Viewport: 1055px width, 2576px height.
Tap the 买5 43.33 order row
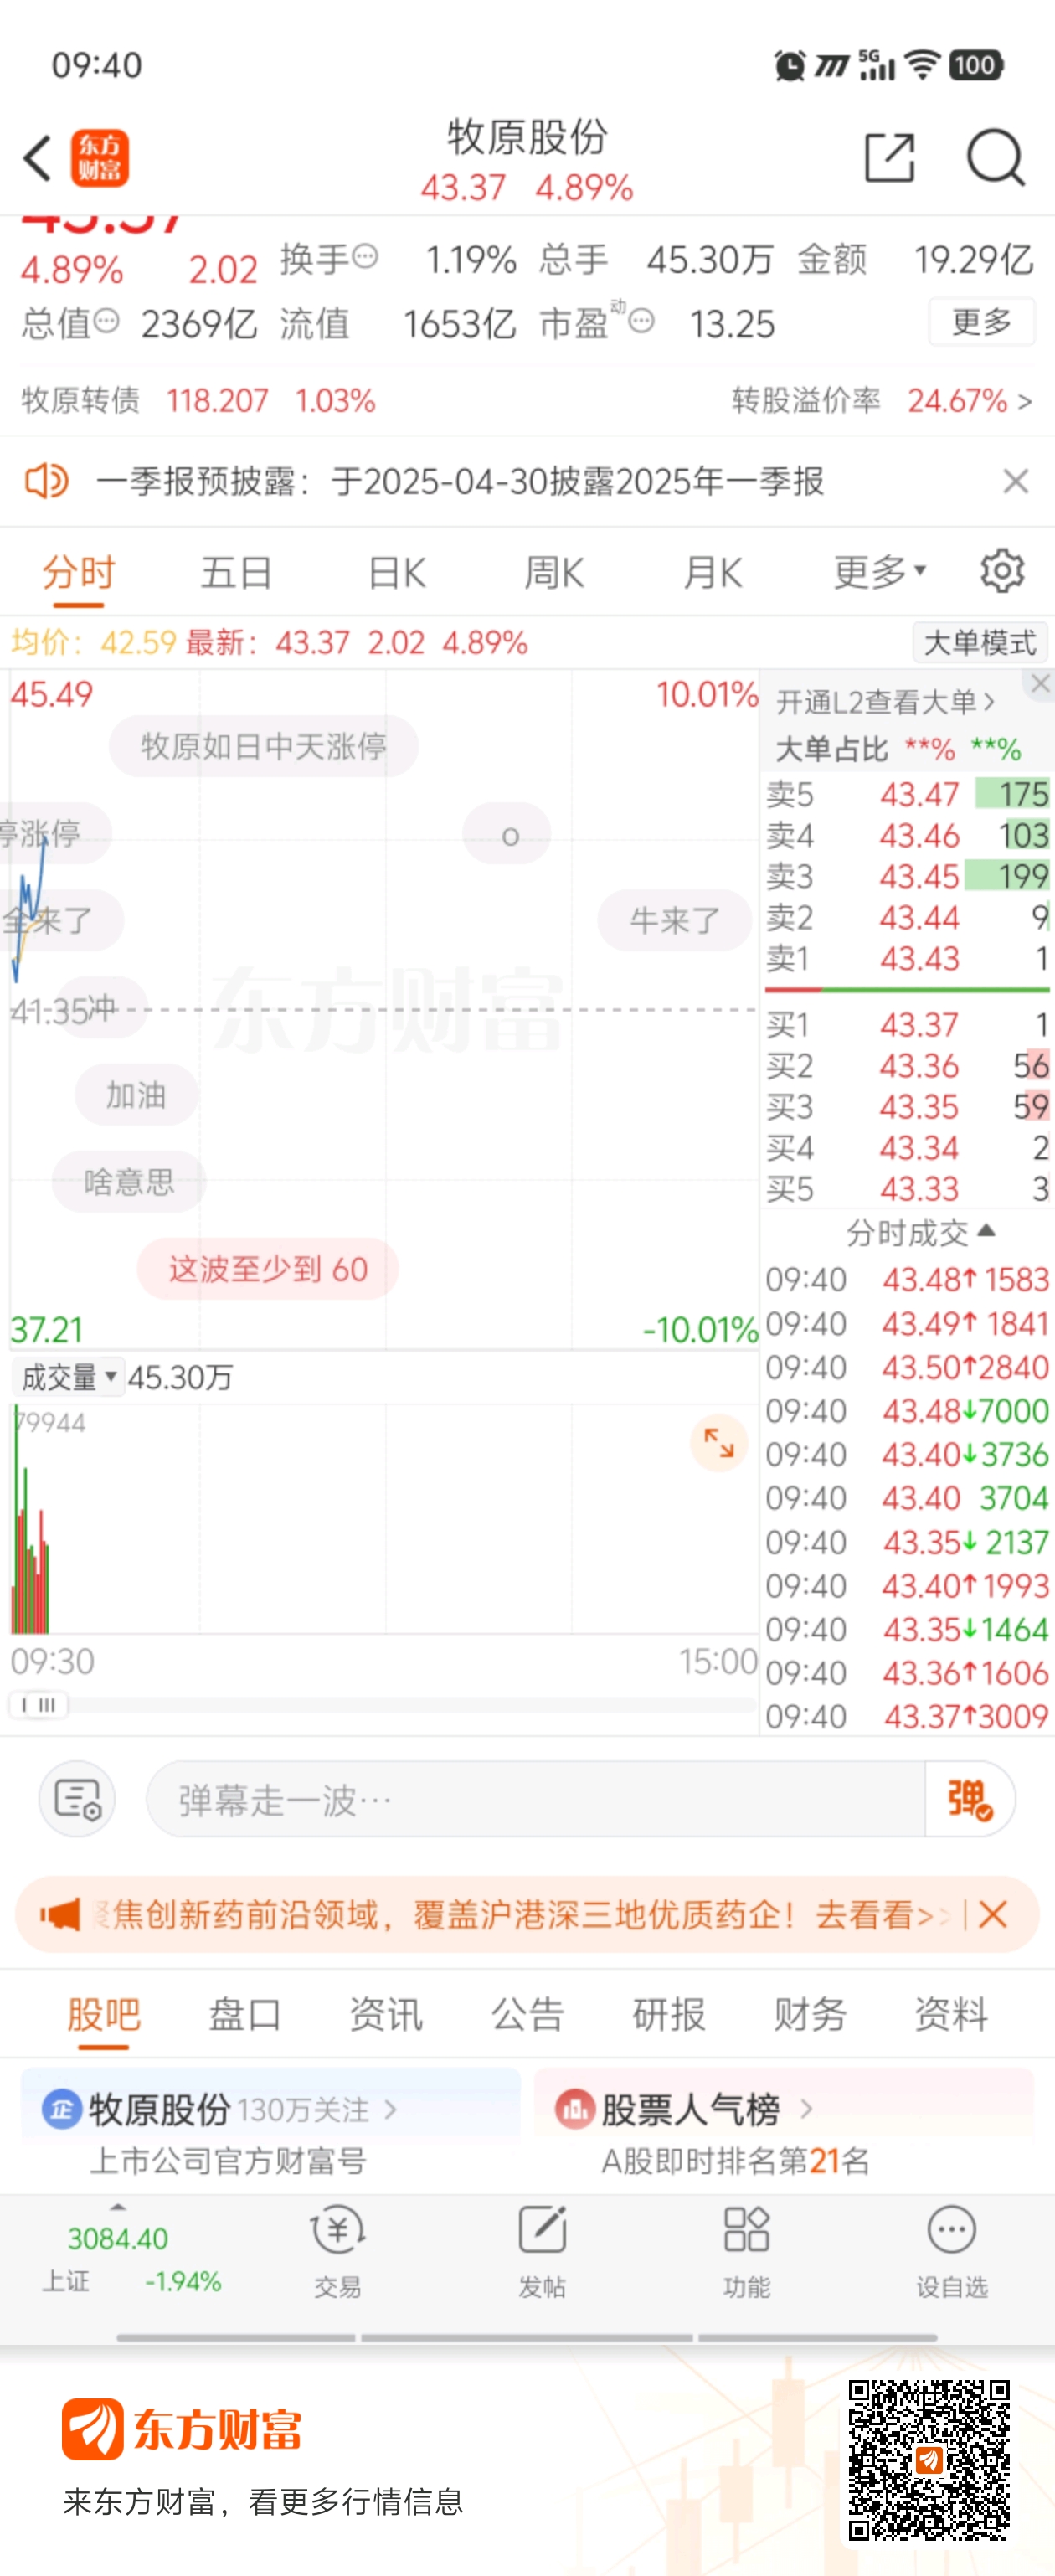point(907,1188)
